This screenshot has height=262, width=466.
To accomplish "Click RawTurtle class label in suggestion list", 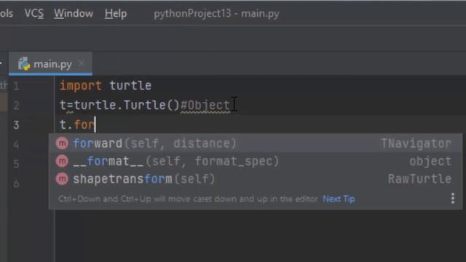I will [x=419, y=179].
